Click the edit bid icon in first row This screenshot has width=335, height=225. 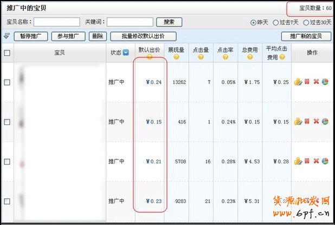(298, 82)
